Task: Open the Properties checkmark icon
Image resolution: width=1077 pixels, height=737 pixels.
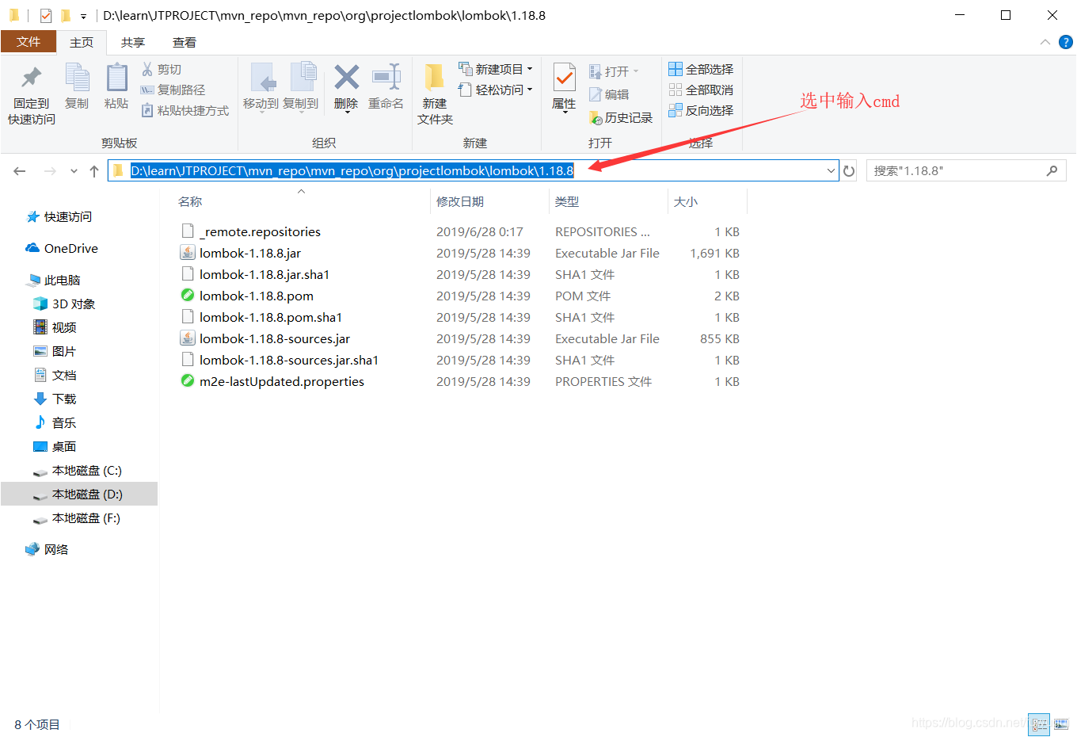Action: point(564,78)
